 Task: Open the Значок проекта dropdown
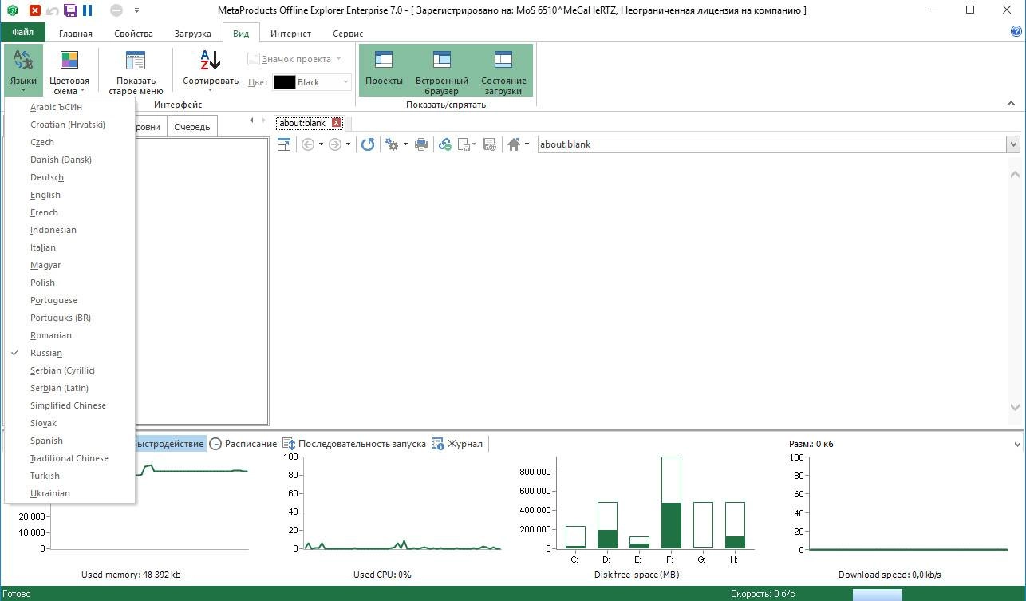click(x=296, y=59)
